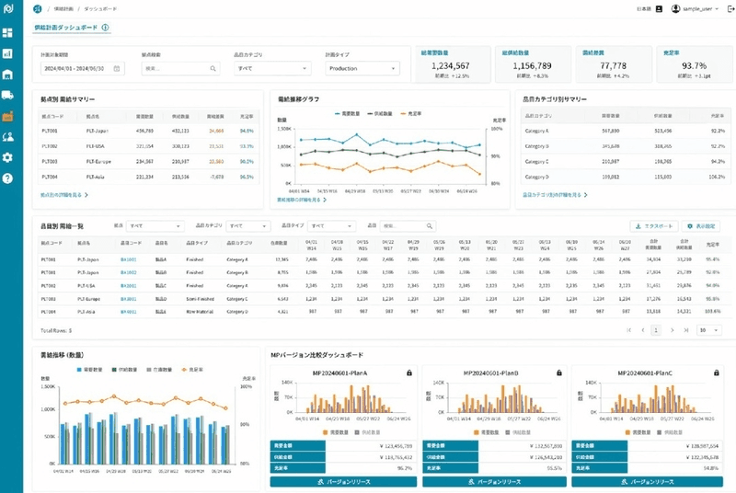Open the user sync sidebar icon
This screenshot has height=493, width=736.
7,137
